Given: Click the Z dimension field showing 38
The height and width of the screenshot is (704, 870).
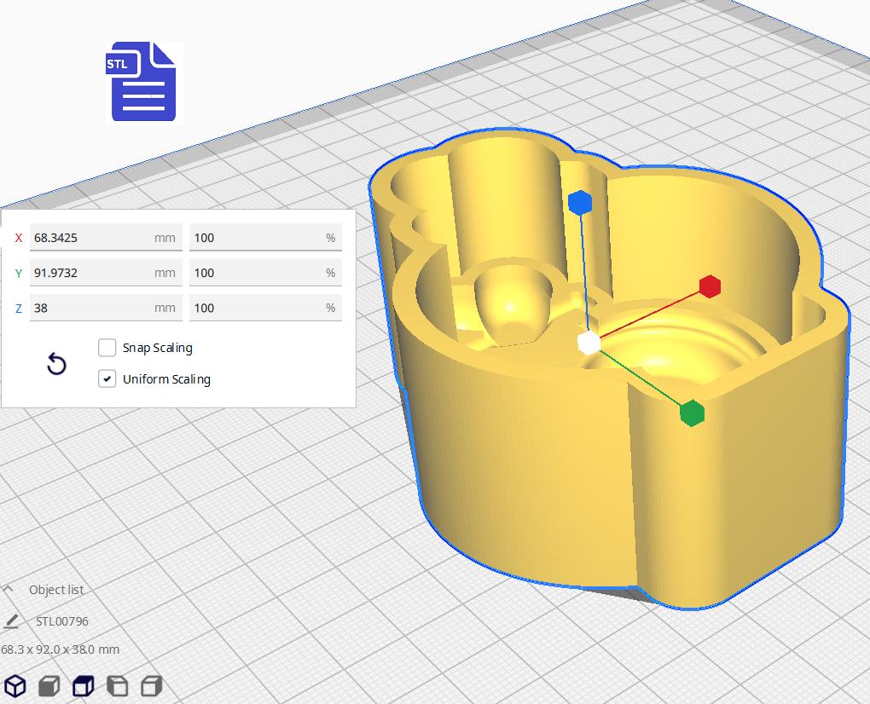Looking at the screenshot, I should pos(106,308).
